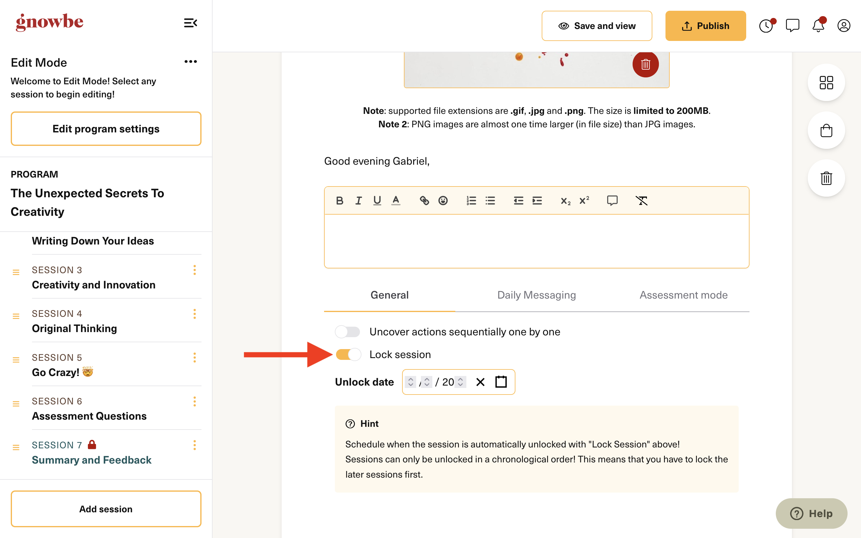861x538 pixels.
Task: Toggle bold formatting in editor
Action: point(339,201)
